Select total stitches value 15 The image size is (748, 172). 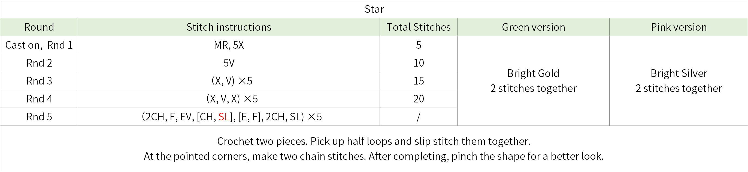coord(419,81)
